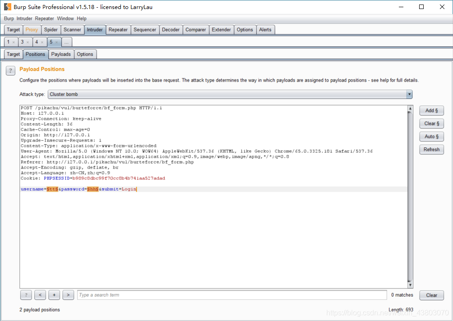453x321 pixels.
Task: Click the Auto § button
Action: pyautogui.click(x=431, y=137)
